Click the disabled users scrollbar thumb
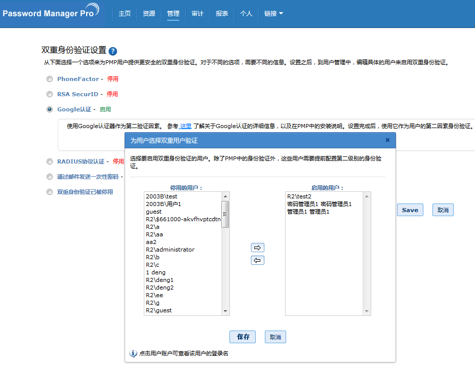The image size is (475, 367). 225,214
